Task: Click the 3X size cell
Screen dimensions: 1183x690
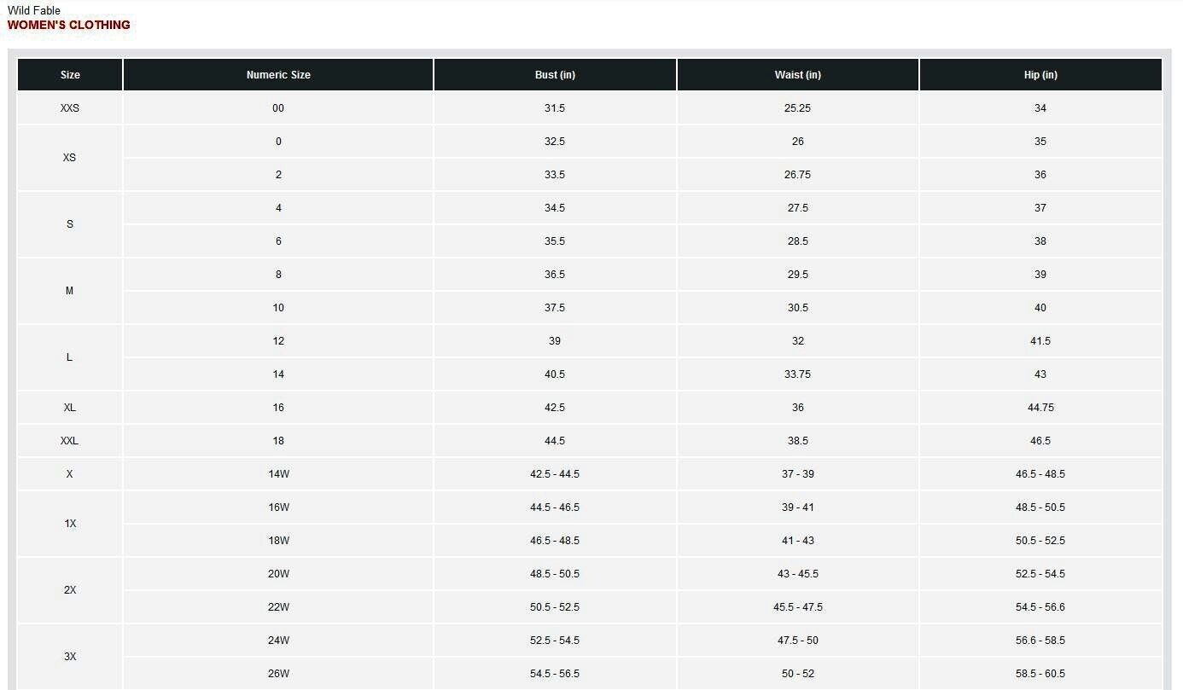Action: point(70,657)
